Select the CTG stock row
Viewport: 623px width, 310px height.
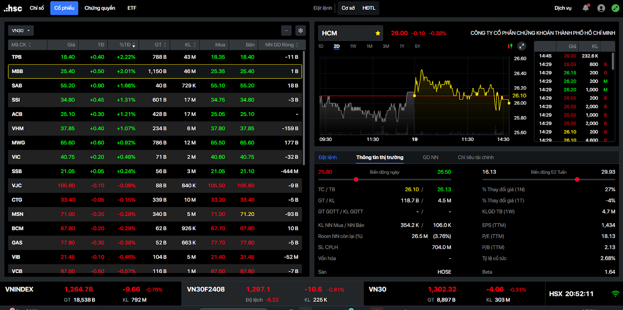(x=155, y=200)
